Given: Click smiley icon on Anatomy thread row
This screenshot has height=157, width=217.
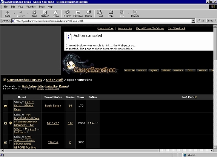Looking at the screenshot, I should [x=11, y=123].
